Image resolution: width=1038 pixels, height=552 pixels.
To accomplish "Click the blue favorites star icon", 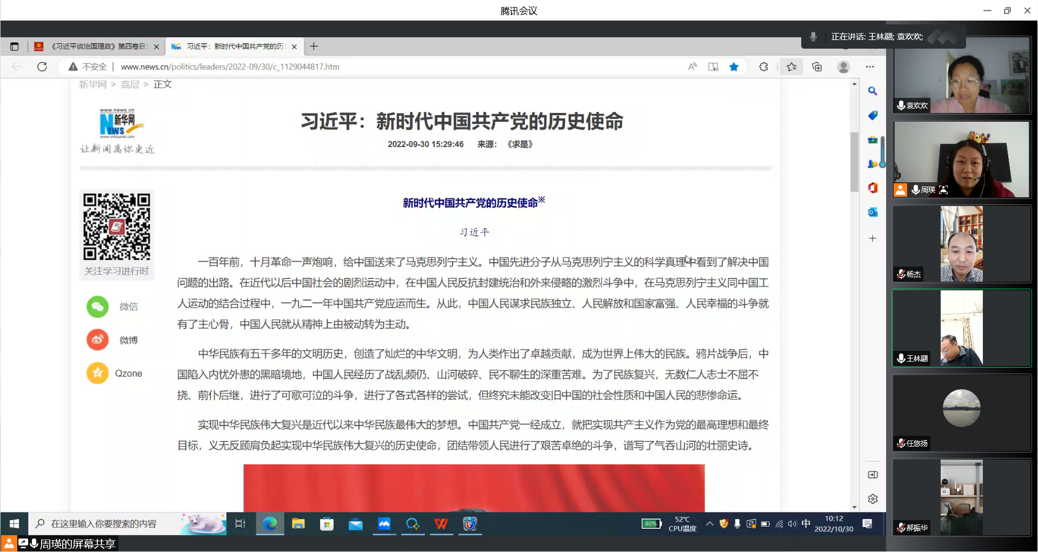I will point(734,66).
